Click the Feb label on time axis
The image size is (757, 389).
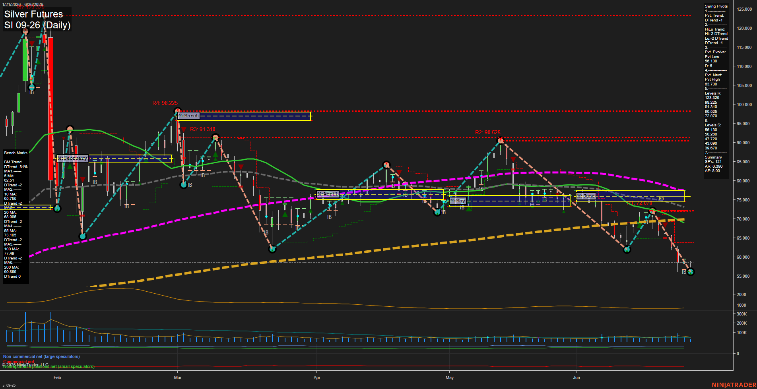57,377
